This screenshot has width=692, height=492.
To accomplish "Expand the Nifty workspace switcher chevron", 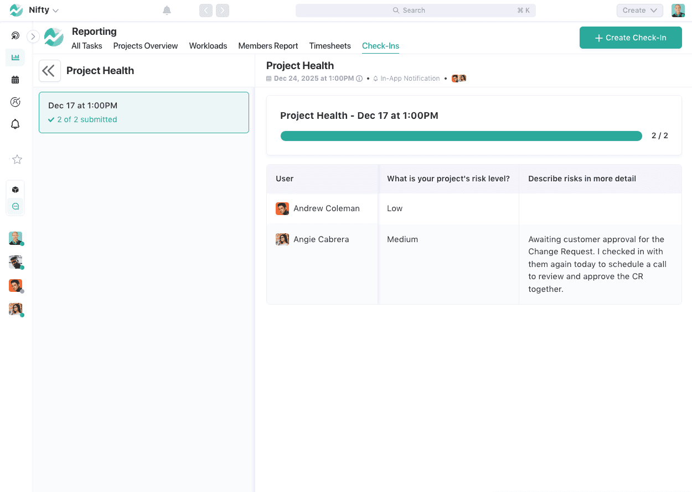I will pos(54,10).
